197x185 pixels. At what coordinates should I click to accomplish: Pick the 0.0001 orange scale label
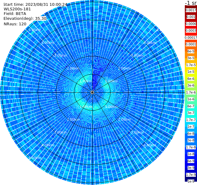(x=191, y=44)
